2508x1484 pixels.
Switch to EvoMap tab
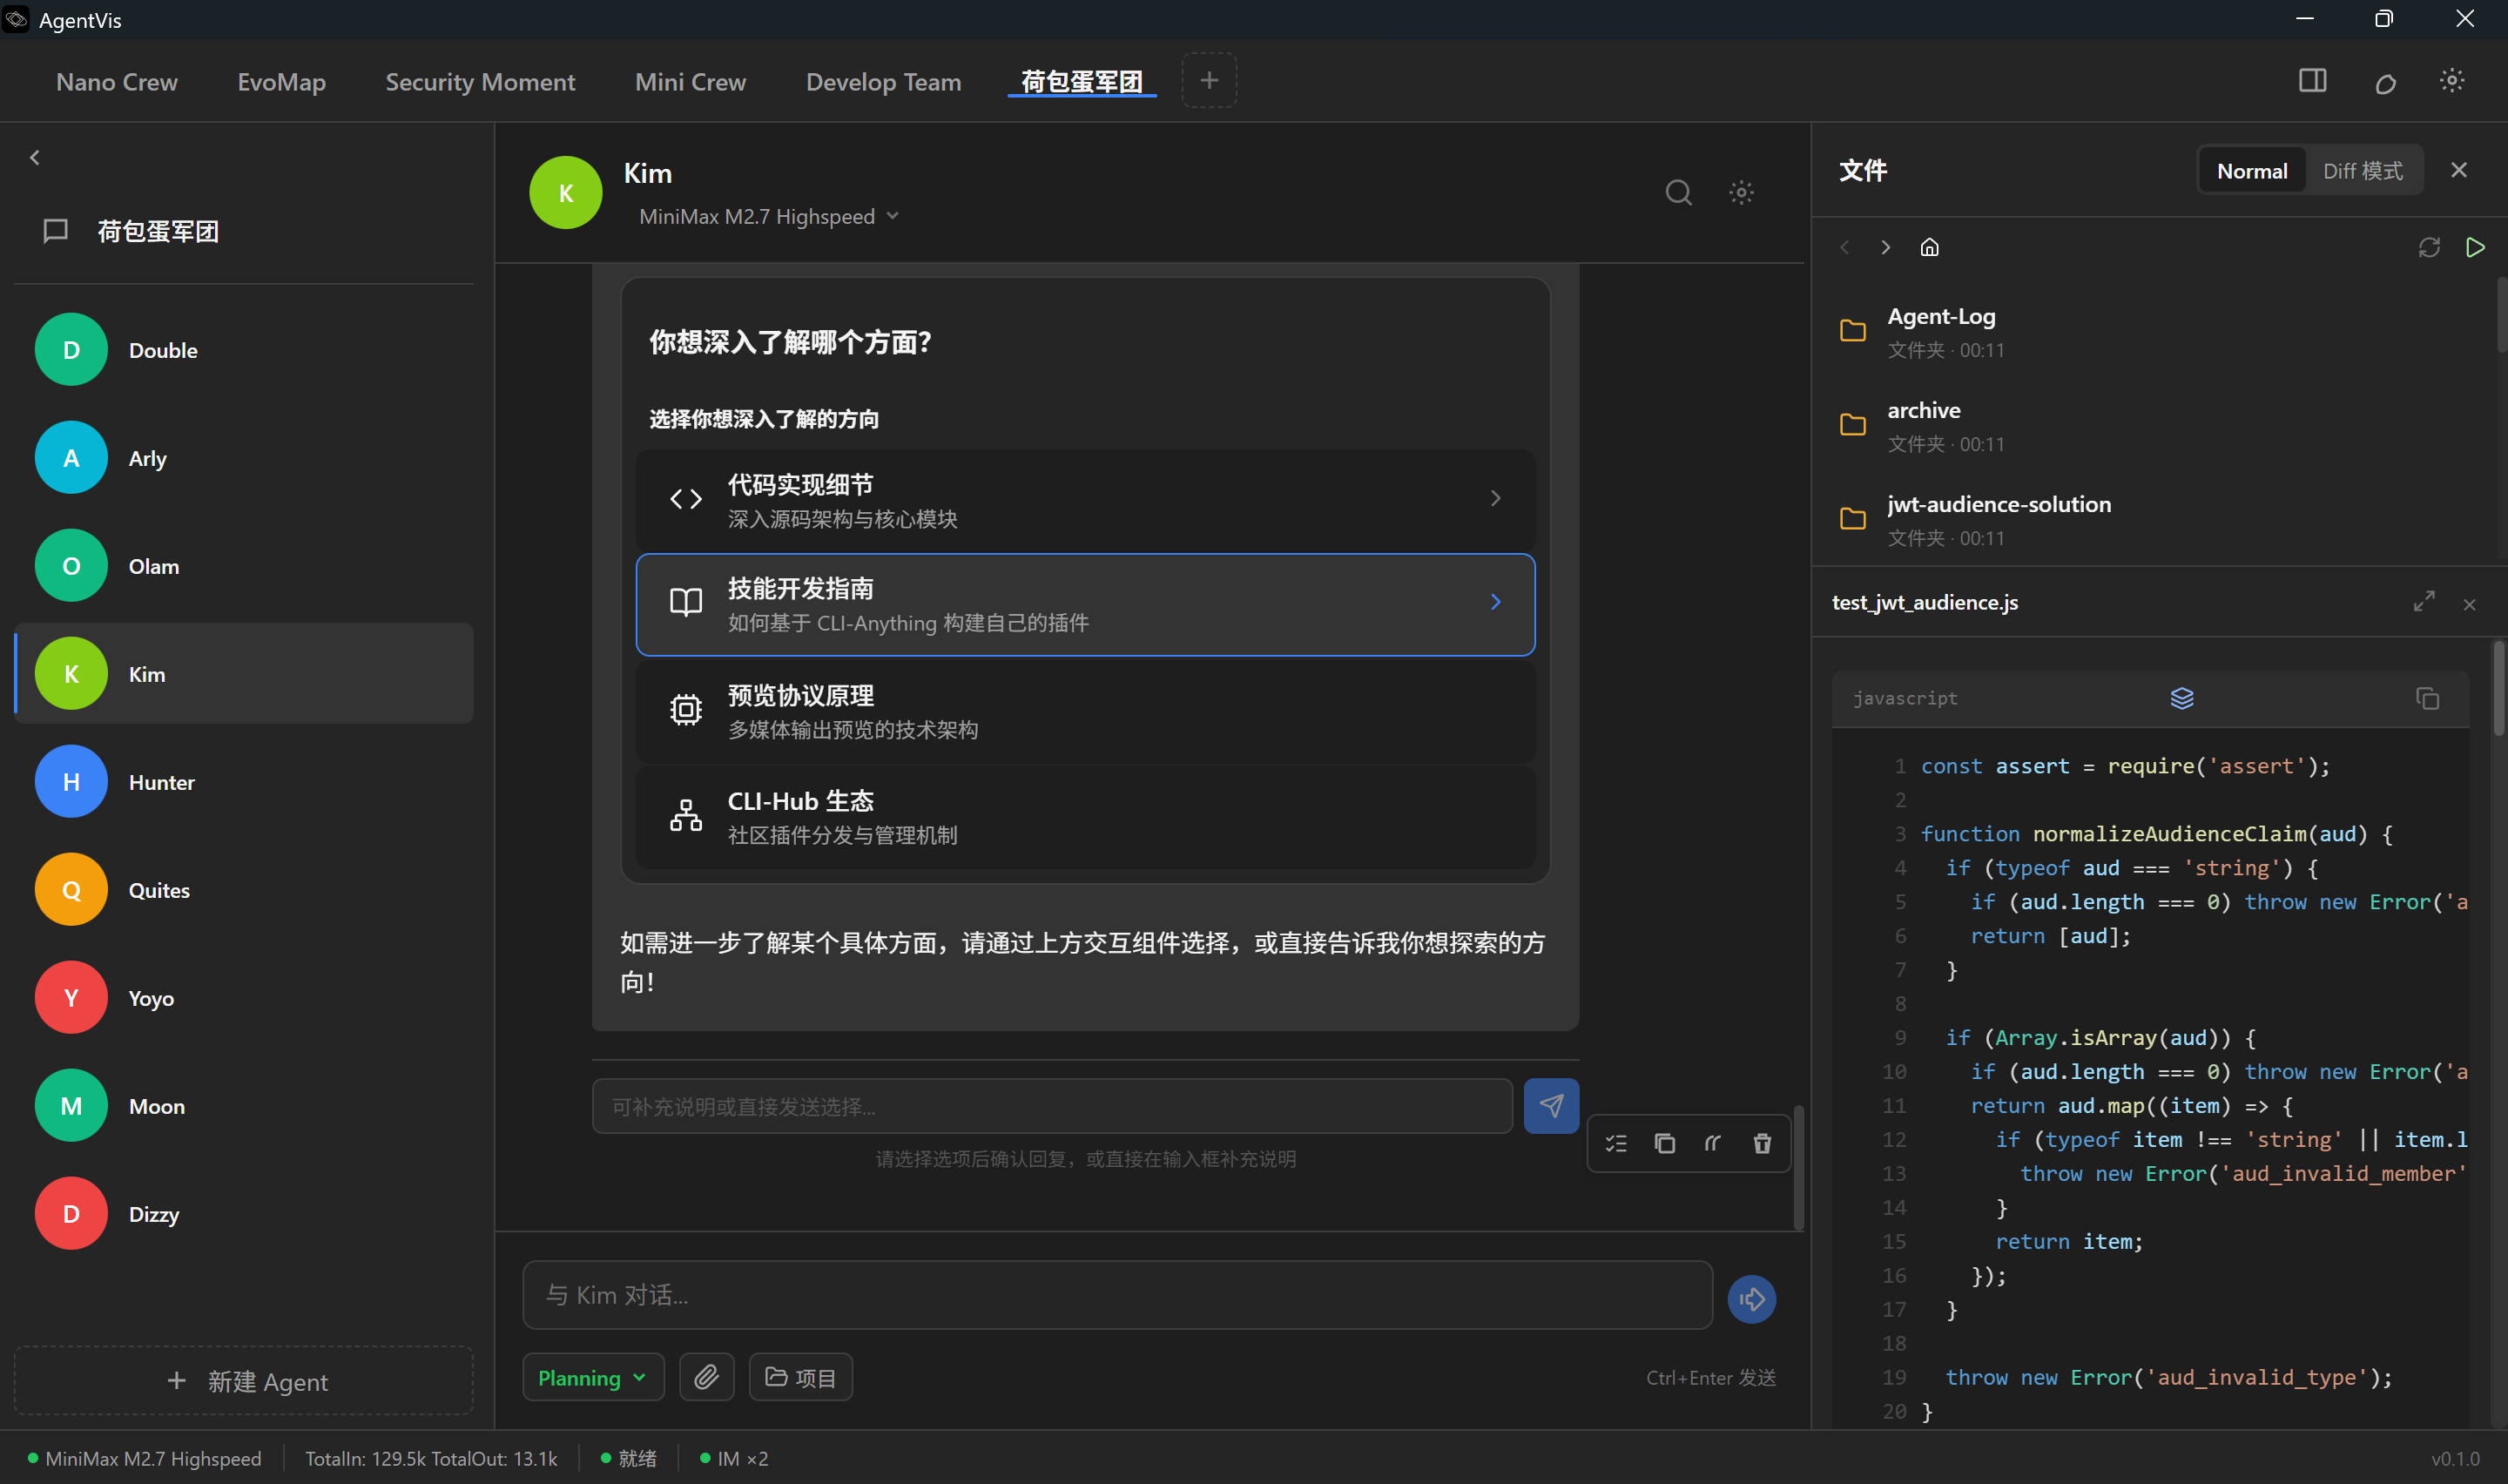tap(282, 82)
